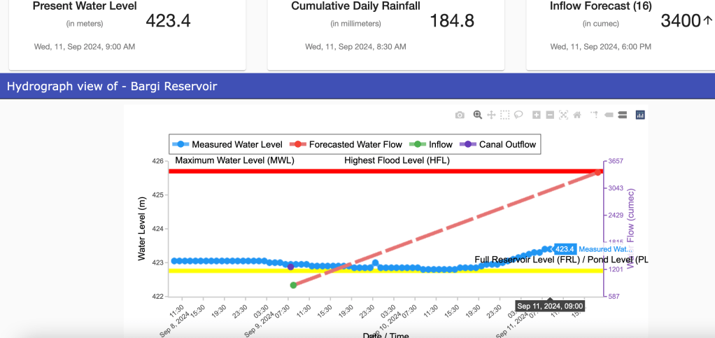Viewport: 715px width, 338px height.
Task: Toggle the Inflow legend entry
Action: (x=431, y=145)
